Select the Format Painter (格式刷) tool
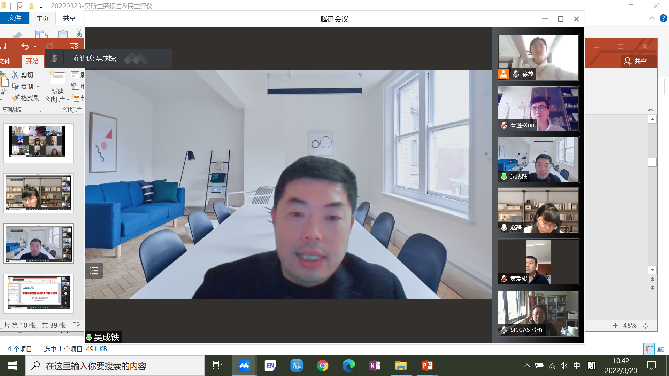Screen dimensions: 669x376 [x=26, y=98]
